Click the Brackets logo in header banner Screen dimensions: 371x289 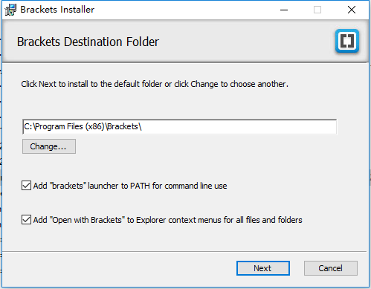click(x=347, y=41)
